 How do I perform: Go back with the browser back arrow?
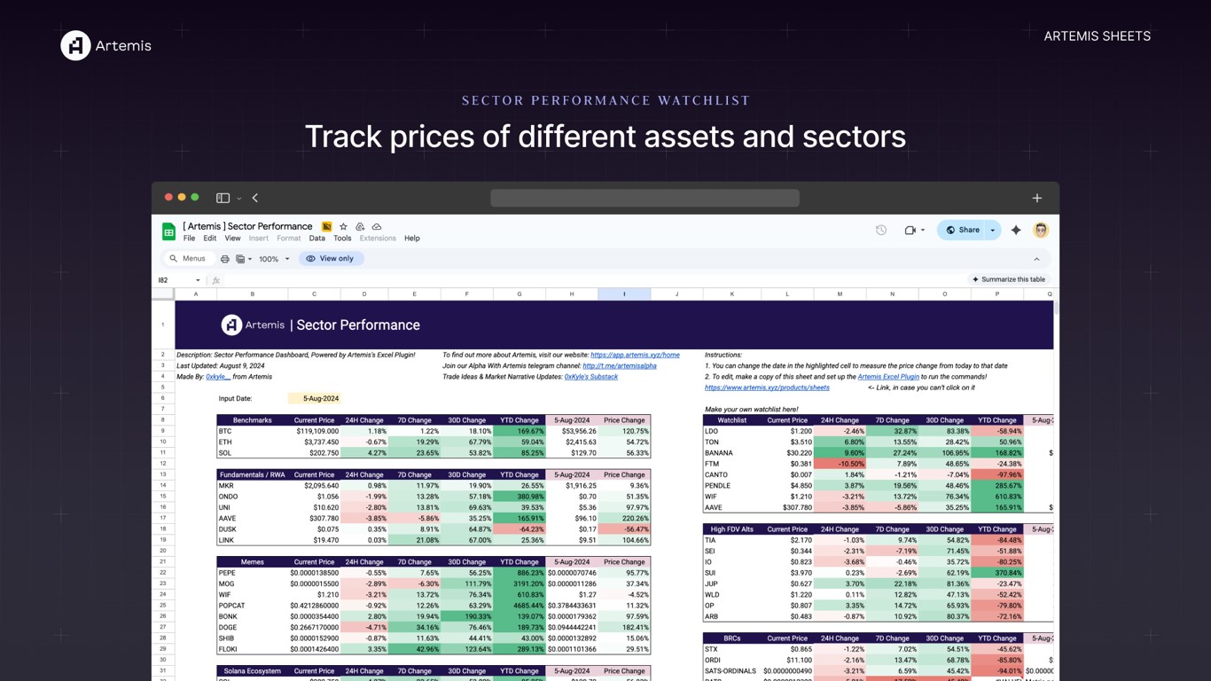click(255, 198)
